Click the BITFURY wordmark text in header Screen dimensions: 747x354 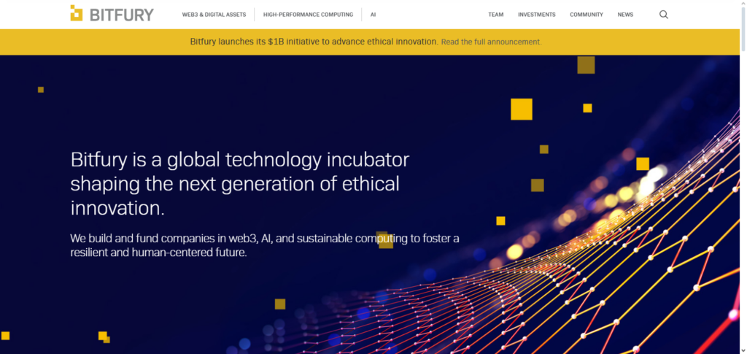pos(122,15)
